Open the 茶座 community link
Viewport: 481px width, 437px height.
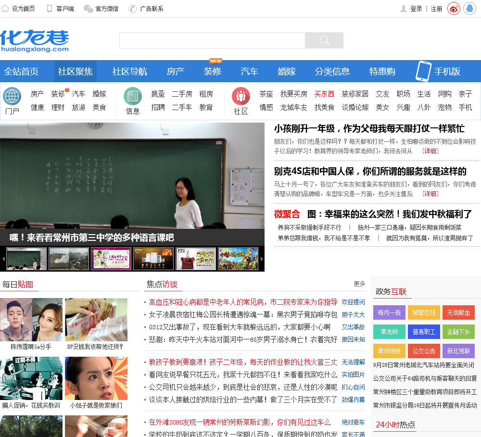(266, 94)
